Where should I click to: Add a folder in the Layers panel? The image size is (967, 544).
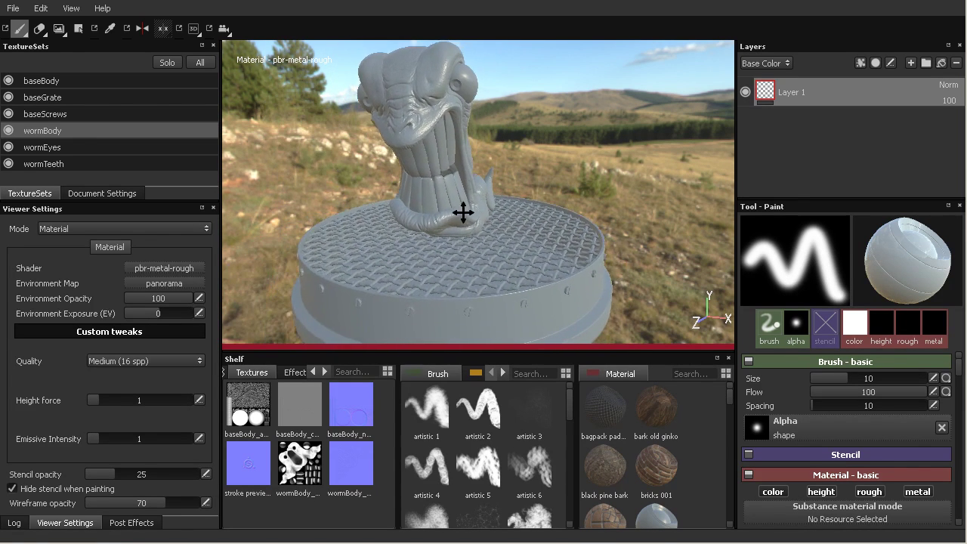click(x=925, y=63)
